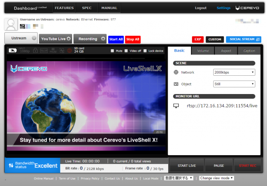Click the Stop All button

[133, 40]
